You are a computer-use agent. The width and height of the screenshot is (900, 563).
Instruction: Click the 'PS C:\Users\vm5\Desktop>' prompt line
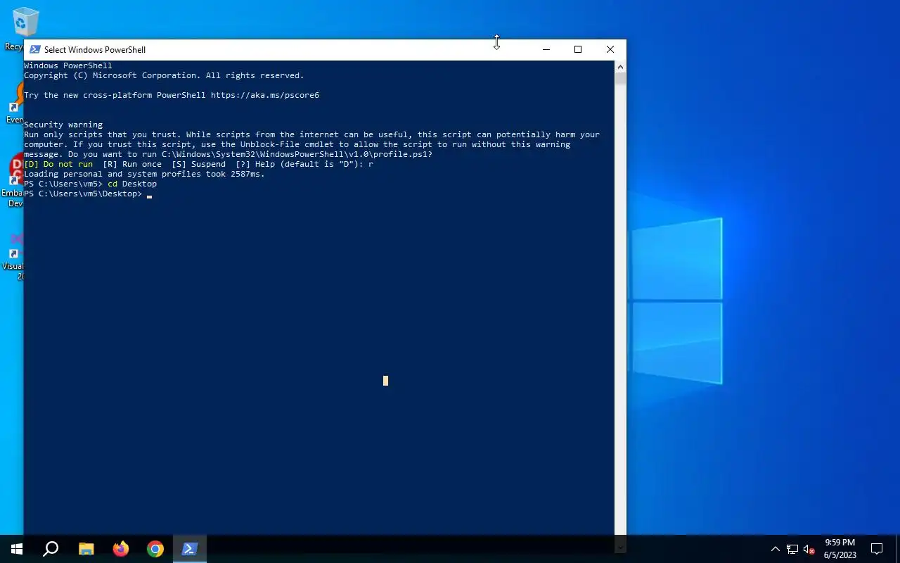pyautogui.click(x=83, y=194)
